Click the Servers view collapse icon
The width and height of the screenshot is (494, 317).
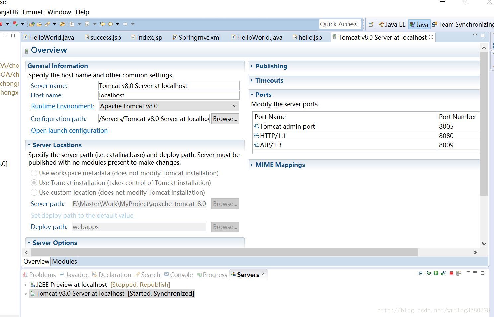(x=421, y=273)
